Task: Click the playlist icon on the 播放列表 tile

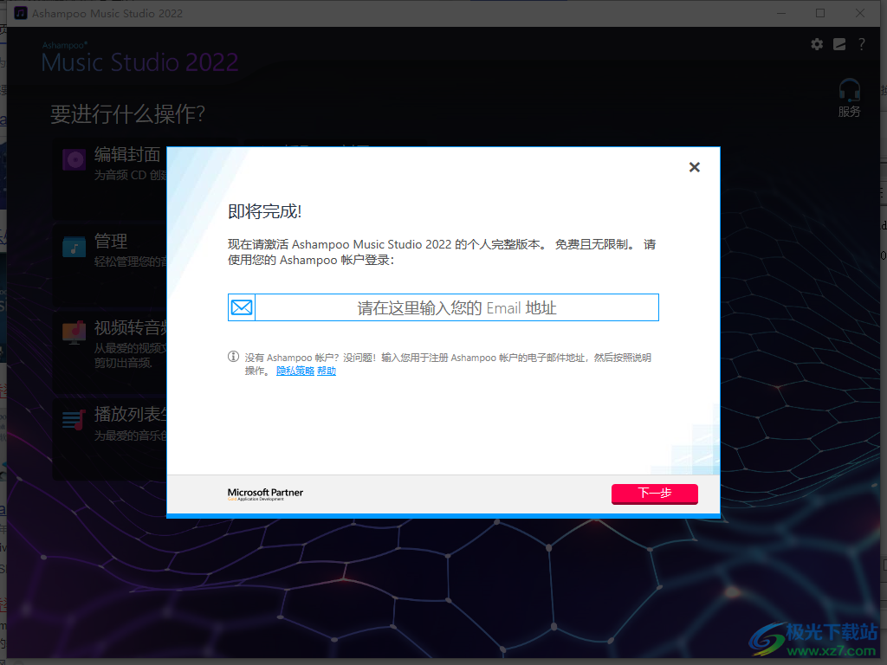Action: (x=73, y=419)
